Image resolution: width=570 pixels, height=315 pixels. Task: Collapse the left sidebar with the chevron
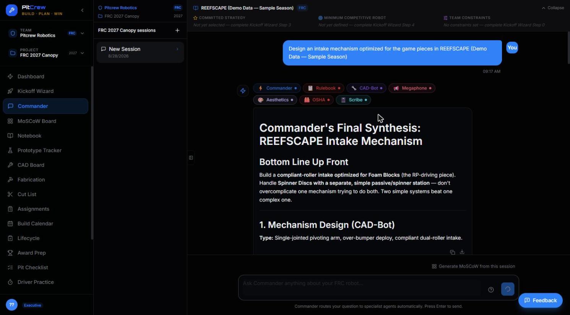[82, 10]
